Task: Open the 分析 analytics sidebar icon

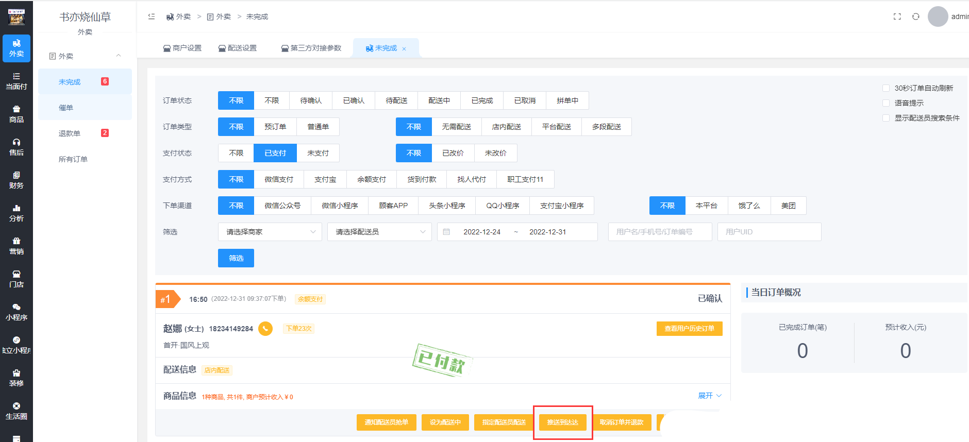Action: [x=16, y=213]
